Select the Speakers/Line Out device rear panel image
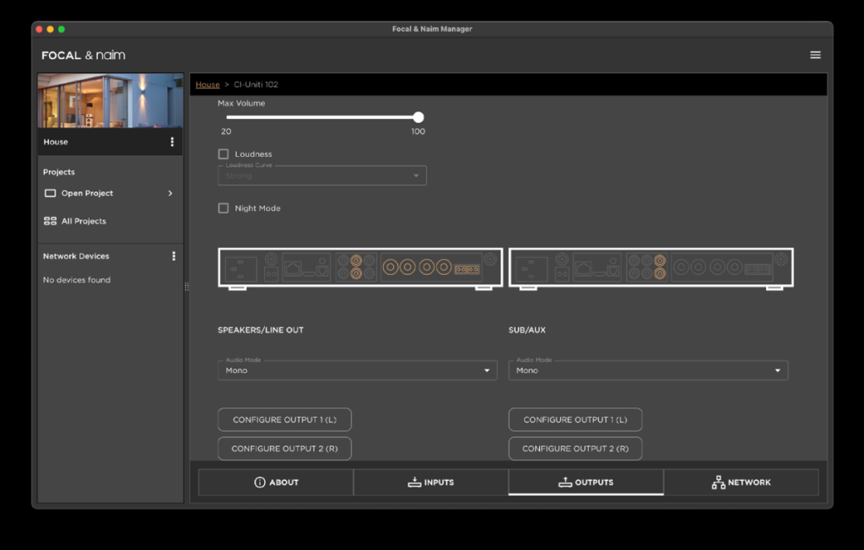 tap(360, 268)
